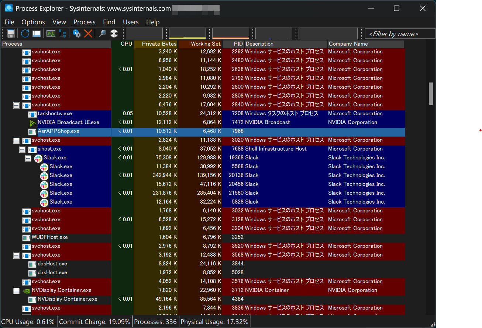Select dasHost.exe with PID 5028
The height and width of the screenshot is (328, 482).
tap(203, 273)
